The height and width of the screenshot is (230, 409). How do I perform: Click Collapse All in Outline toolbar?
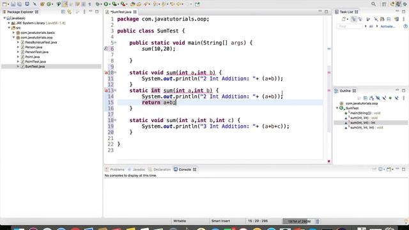pos(366,98)
